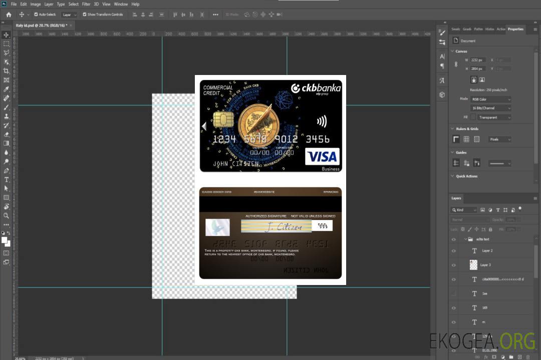Show the hidden 1se text layer

454,293
